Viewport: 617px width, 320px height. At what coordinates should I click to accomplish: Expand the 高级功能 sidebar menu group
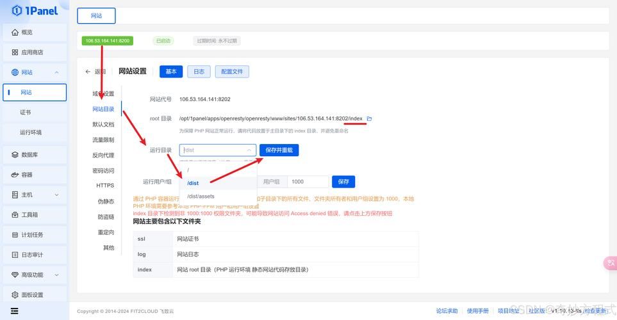[56, 275]
